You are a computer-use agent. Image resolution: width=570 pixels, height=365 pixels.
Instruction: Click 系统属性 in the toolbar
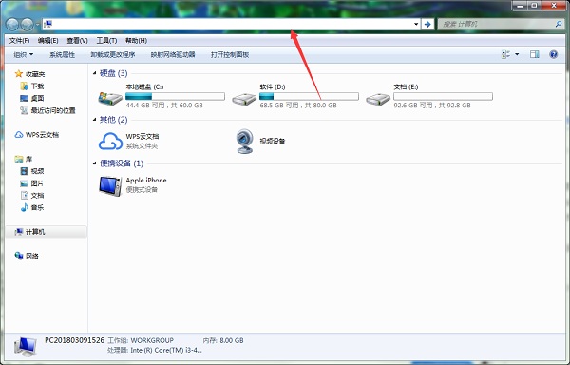pos(62,54)
